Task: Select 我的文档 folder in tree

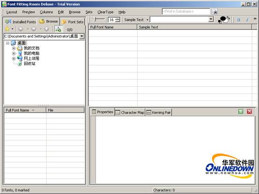Action: click(31, 48)
